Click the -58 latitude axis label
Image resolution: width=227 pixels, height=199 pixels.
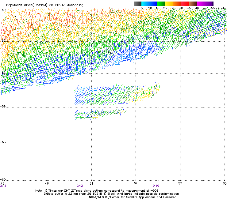(x=3, y=142)
